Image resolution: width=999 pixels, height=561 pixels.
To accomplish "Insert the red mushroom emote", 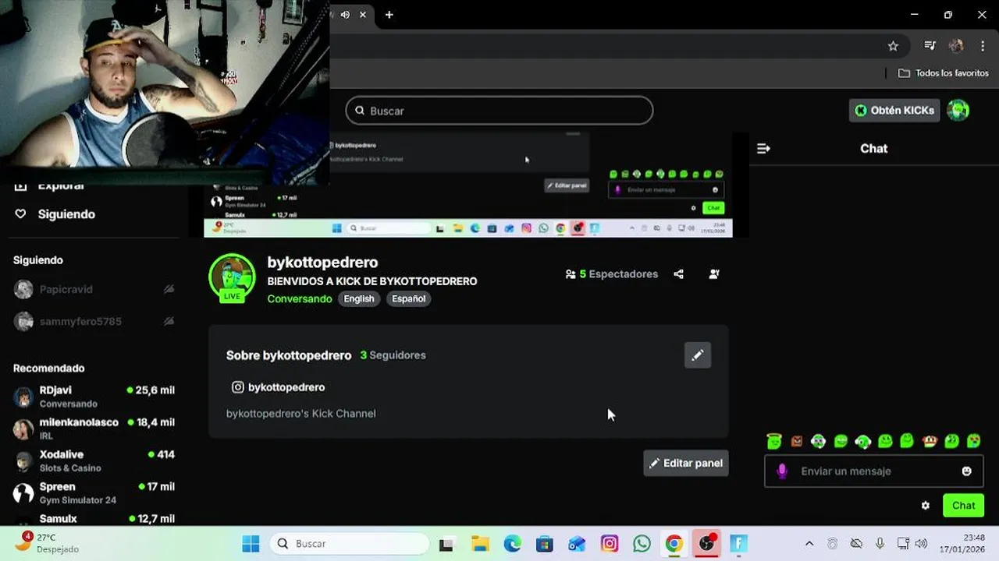I will (929, 441).
